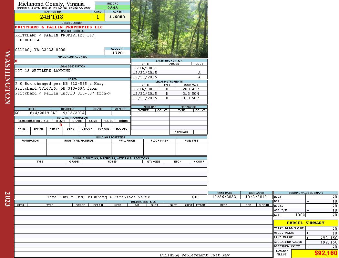Click inside the notes text box
Image resolution: width=339 pixels, height=258 pixels.
[x=72, y=93]
